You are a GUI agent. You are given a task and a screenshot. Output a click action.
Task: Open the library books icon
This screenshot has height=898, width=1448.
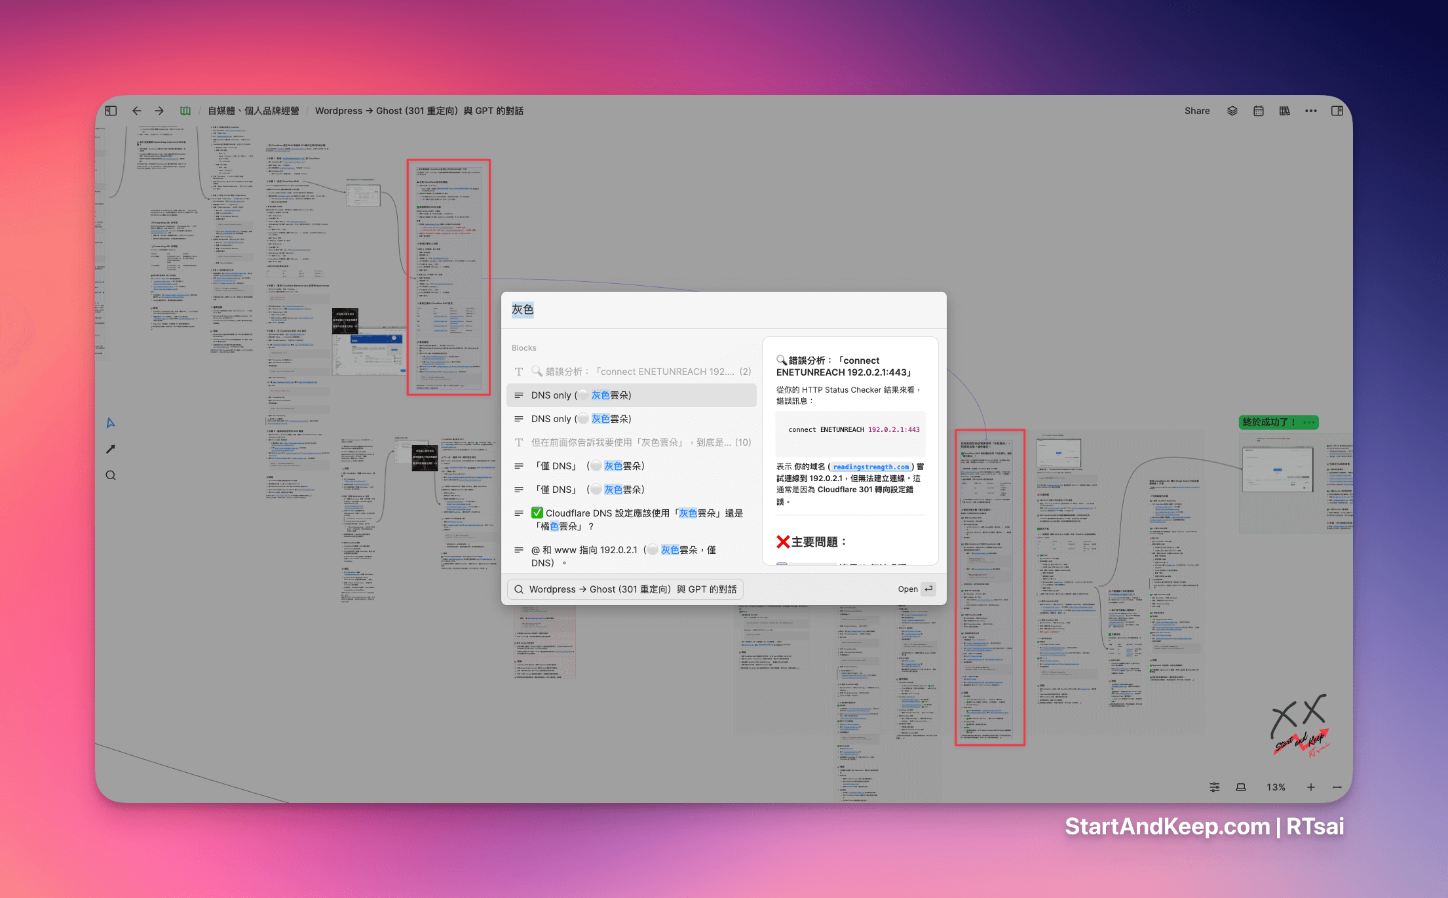(x=1284, y=111)
